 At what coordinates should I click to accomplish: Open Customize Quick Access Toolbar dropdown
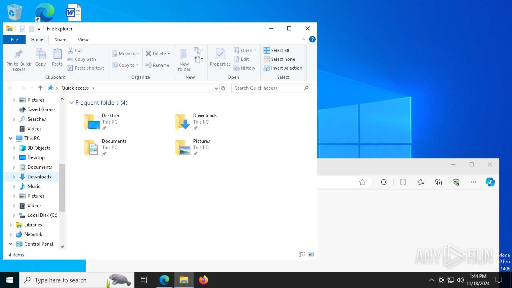39,29
